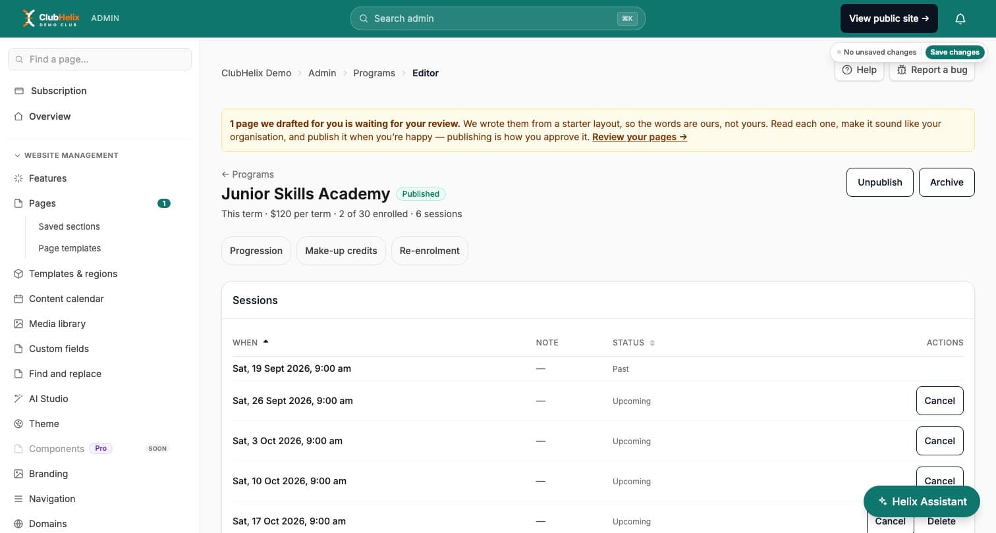The width and height of the screenshot is (996, 533).
Task: Click the Overview home icon
Action: click(x=18, y=116)
